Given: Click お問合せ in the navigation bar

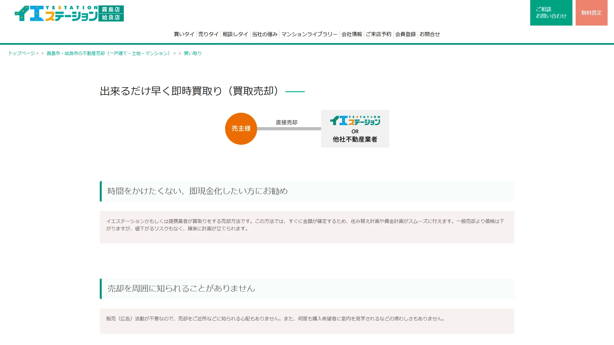Looking at the screenshot, I should [430, 34].
